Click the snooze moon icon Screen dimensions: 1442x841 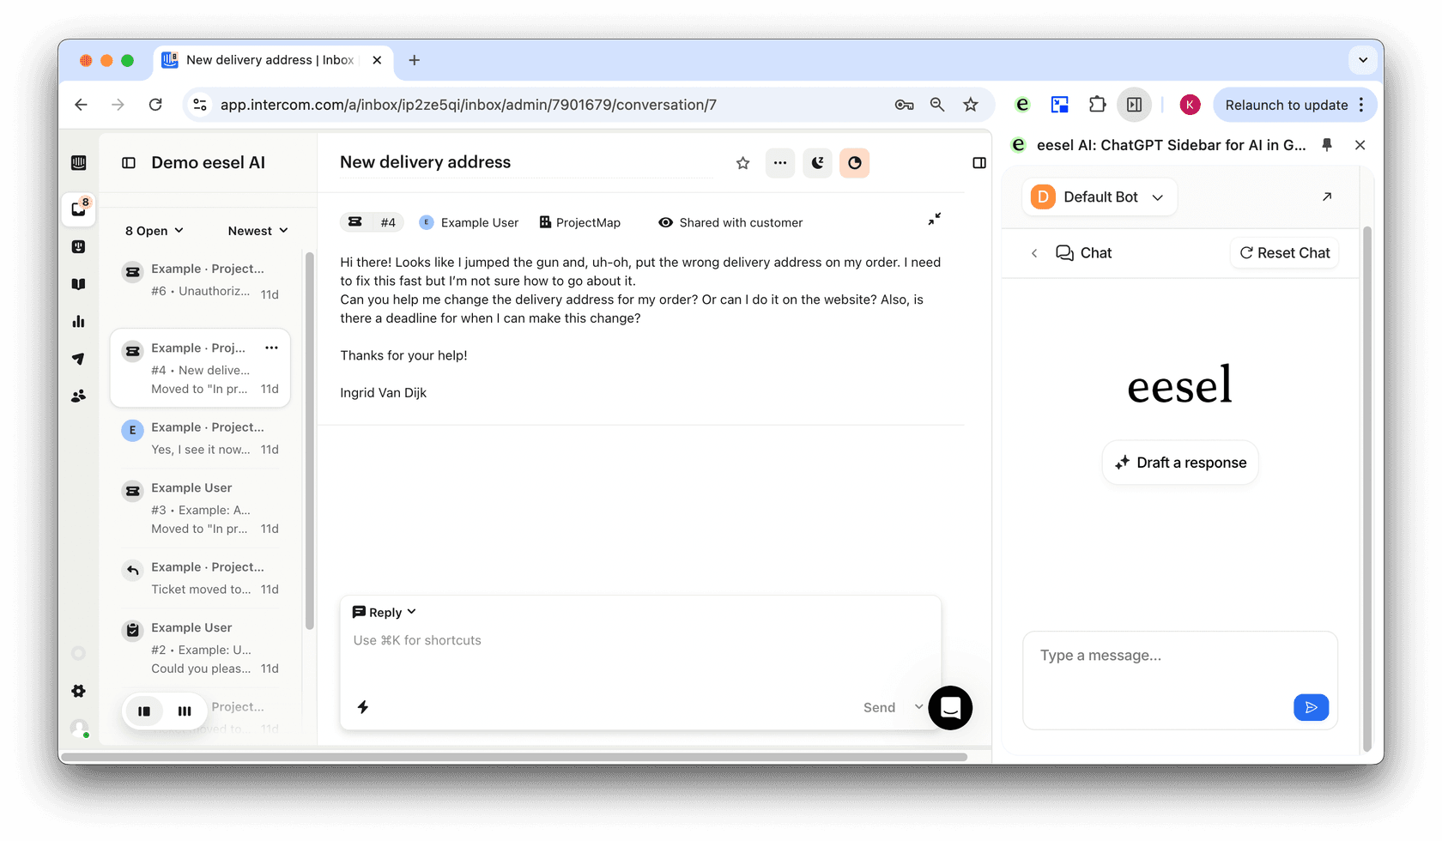coord(817,163)
